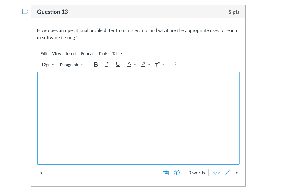Apply text color to selection
This screenshot has height=193, width=295.
tap(129, 64)
